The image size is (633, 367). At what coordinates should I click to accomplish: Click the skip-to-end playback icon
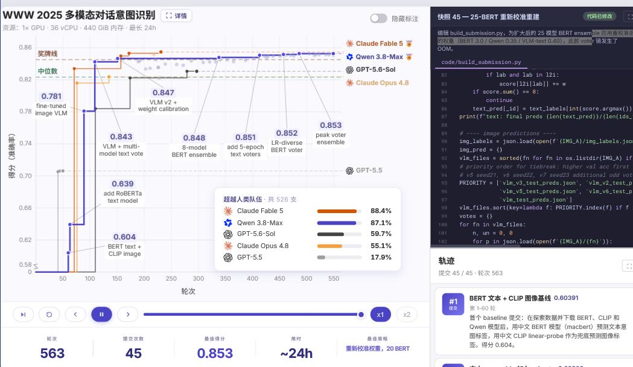point(23,314)
